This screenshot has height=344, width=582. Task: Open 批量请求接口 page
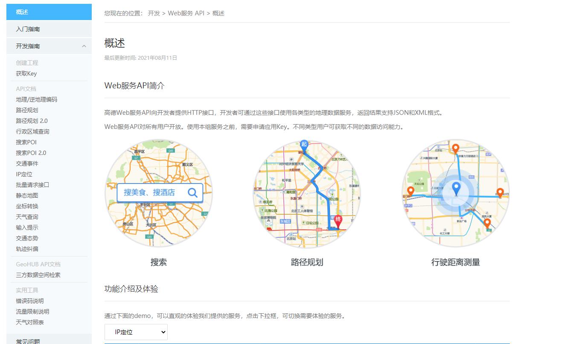point(32,185)
